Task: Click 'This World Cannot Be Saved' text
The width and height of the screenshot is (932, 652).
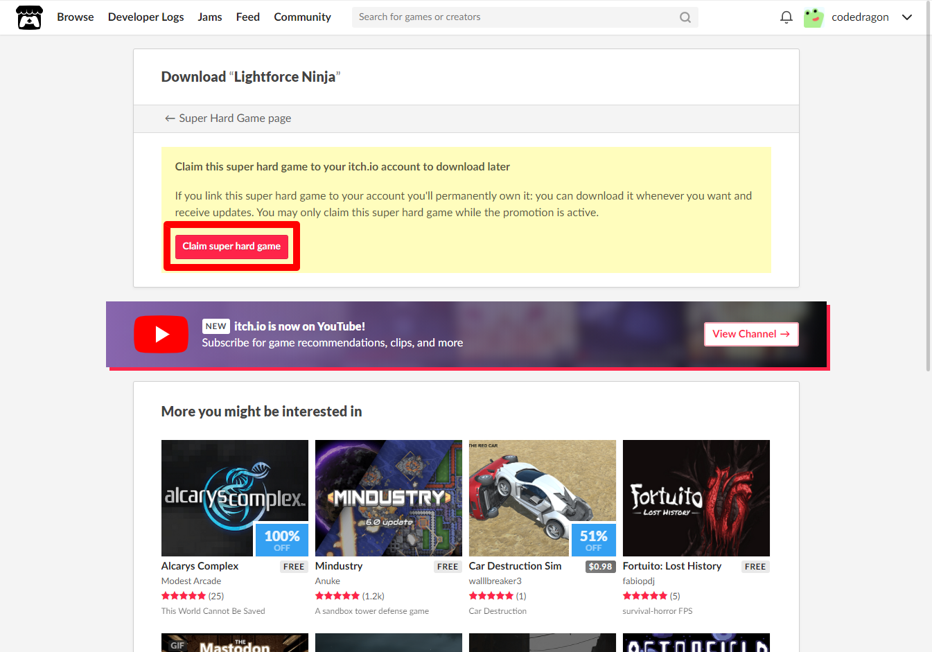Action: 213,611
